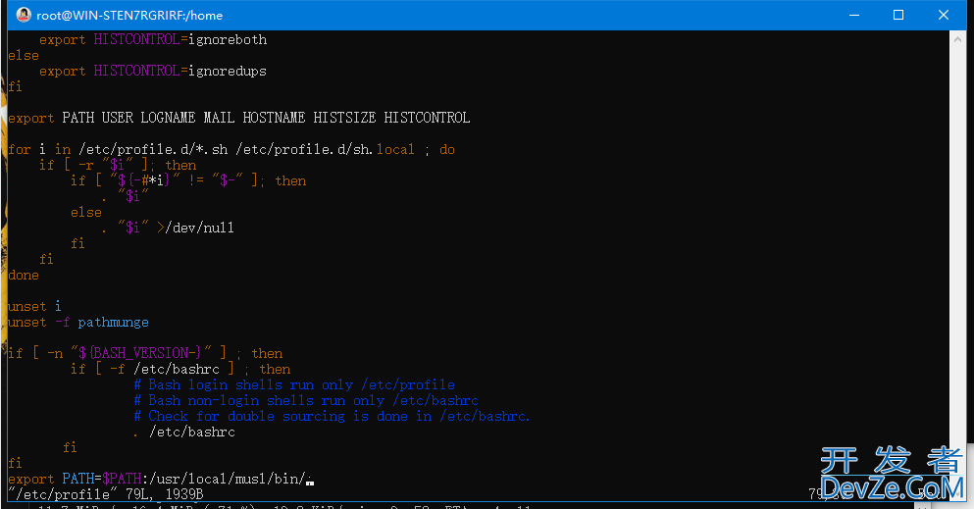Open the terminal window icon menu
This screenshot has width=974, height=509.
24,15
